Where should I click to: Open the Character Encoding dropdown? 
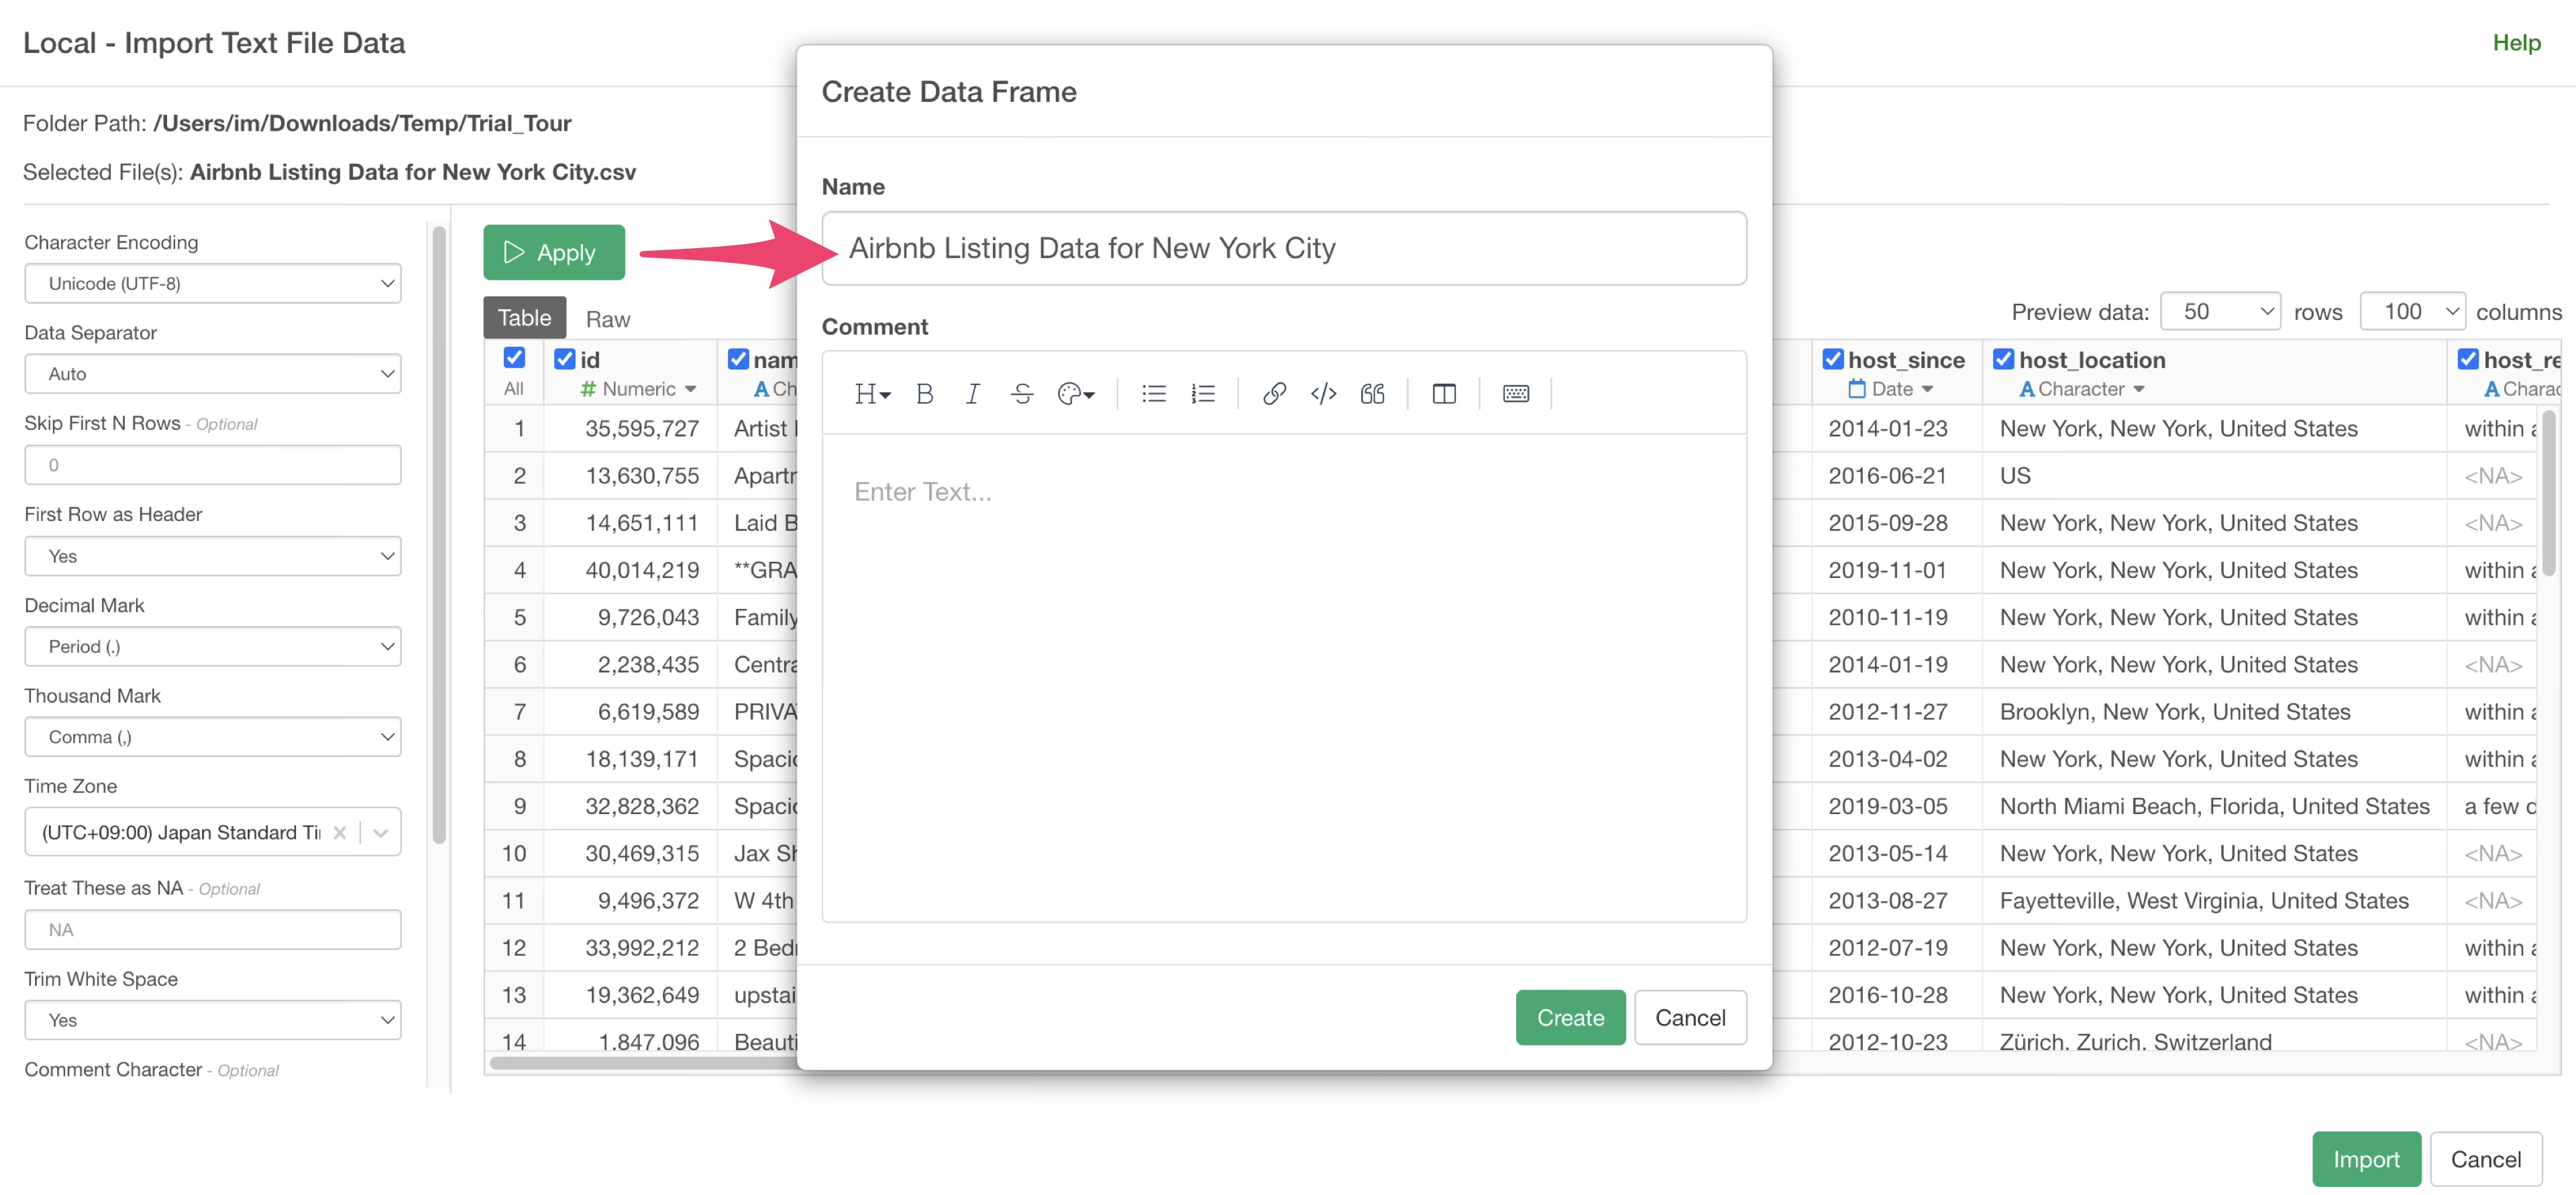[x=213, y=283]
